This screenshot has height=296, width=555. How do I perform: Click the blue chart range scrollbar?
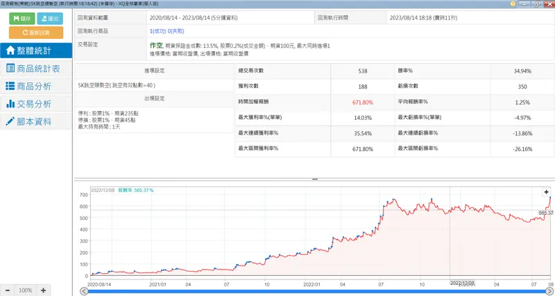pyautogui.click(x=317, y=291)
